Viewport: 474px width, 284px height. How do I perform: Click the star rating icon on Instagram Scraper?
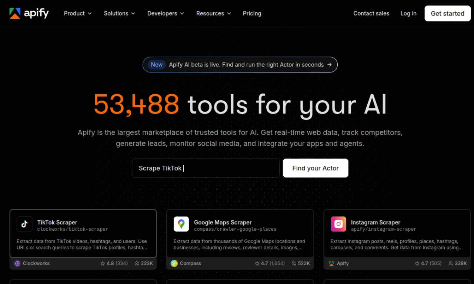[417, 263]
